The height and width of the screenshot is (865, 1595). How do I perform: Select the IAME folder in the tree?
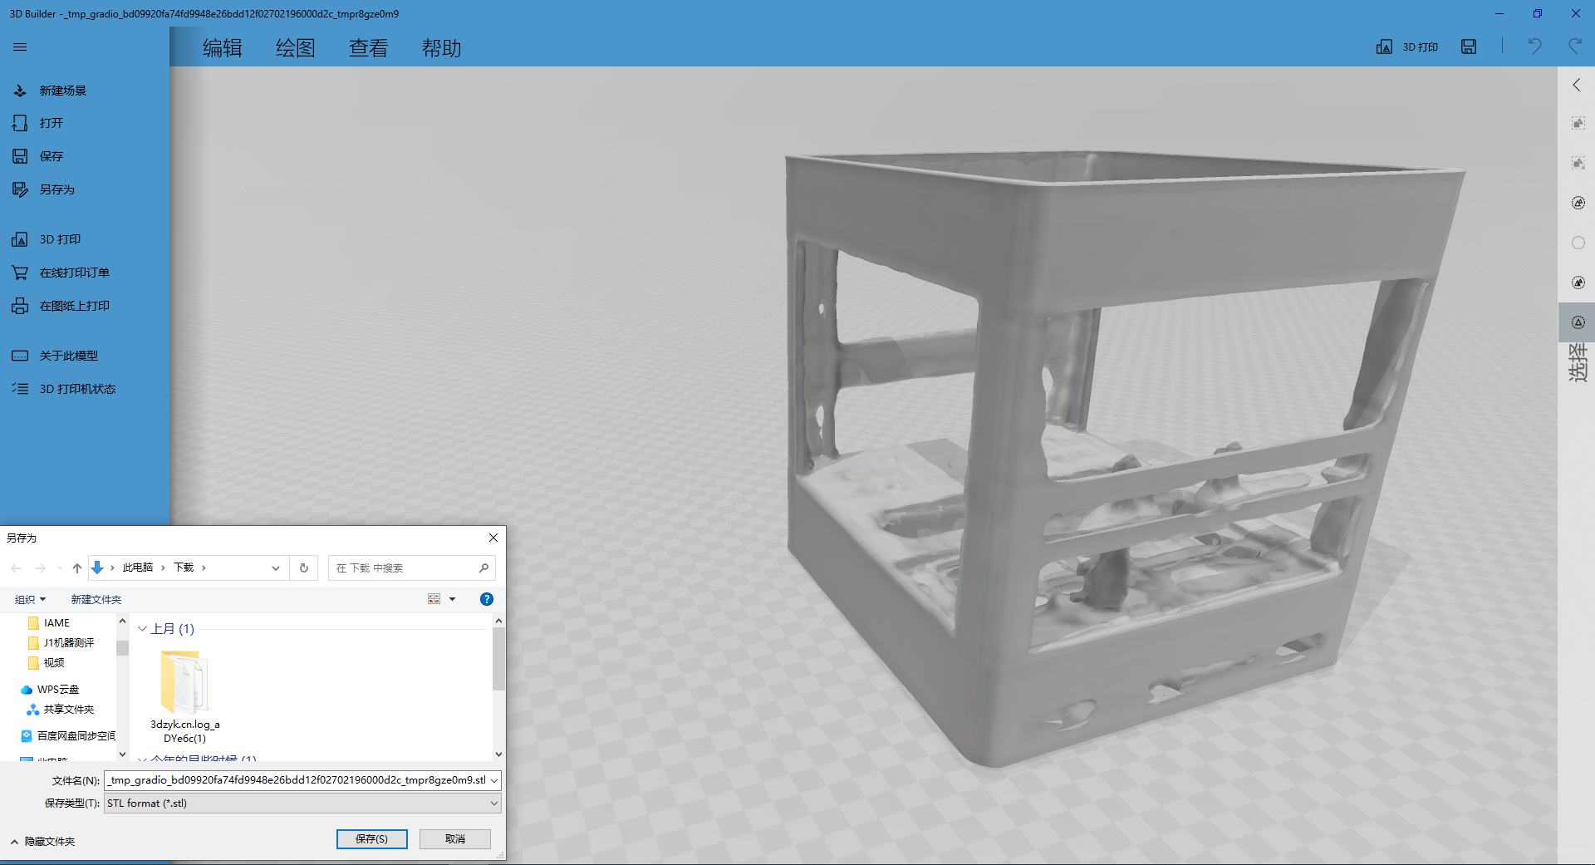56,623
